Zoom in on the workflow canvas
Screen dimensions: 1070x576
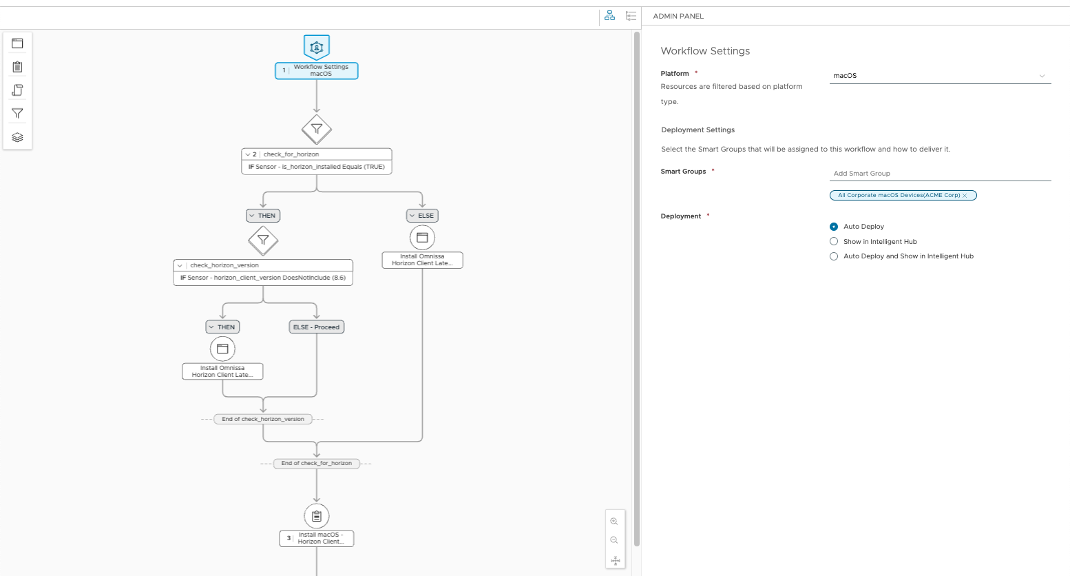(x=614, y=522)
